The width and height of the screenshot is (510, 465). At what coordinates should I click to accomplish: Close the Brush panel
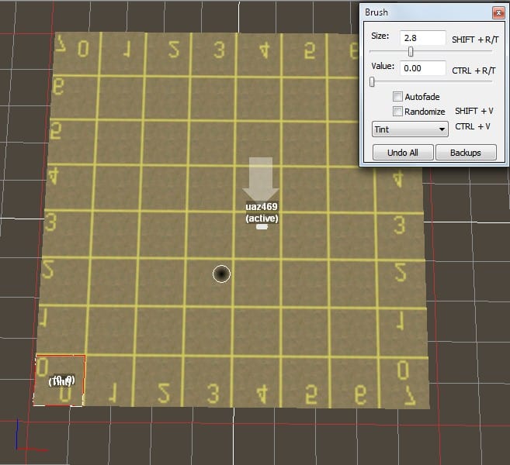click(x=496, y=12)
